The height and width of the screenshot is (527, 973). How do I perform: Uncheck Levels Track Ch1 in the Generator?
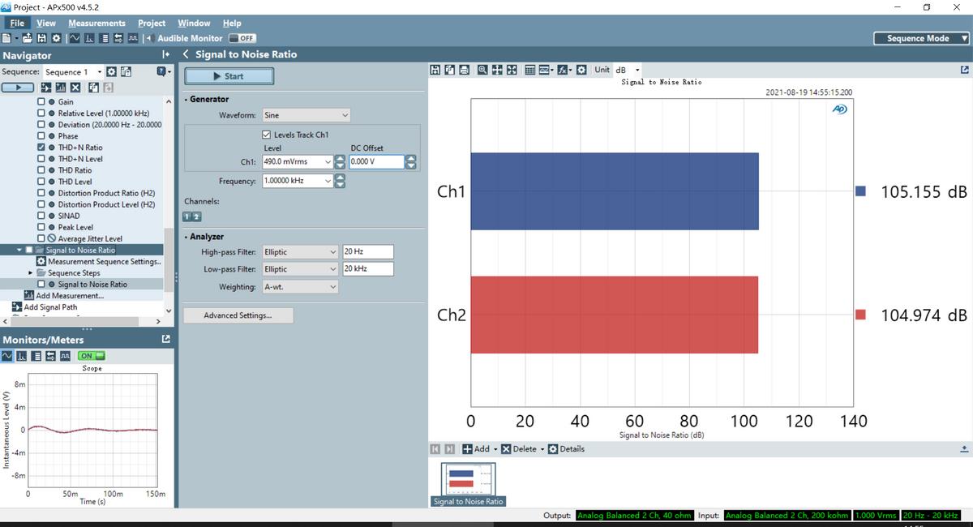coord(265,135)
